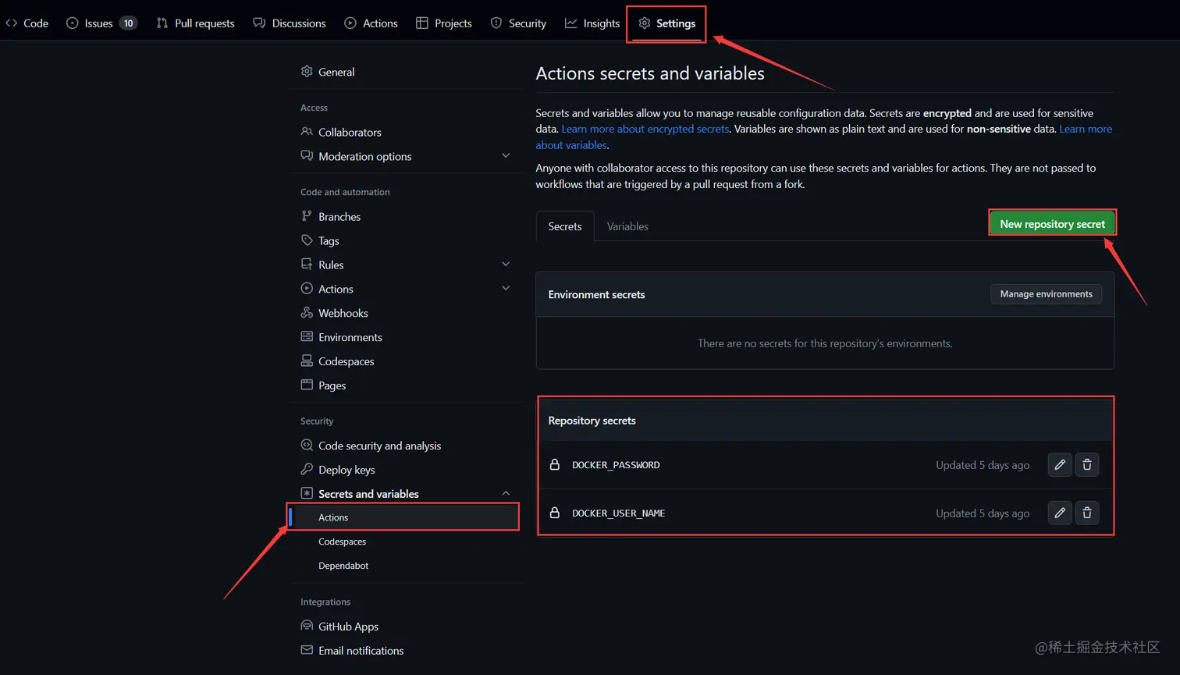Click the DOCKER_PASSWORD secret name
Image resolution: width=1180 pixels, height=675 pixels.
(x=616, y=465)
